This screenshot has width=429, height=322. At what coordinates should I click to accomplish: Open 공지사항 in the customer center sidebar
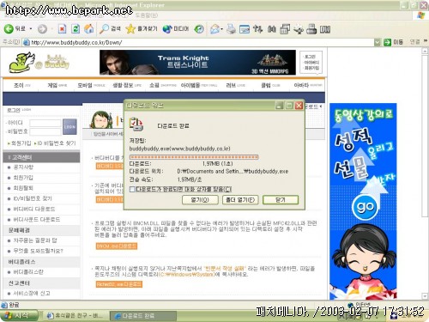click(x=23, y=167)
